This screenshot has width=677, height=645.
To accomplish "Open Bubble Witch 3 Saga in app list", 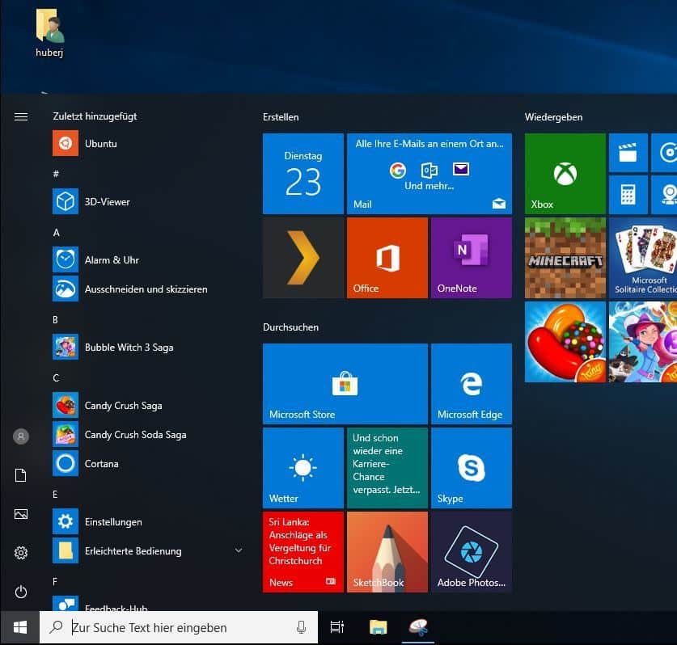I will click(x=146, y=347).
